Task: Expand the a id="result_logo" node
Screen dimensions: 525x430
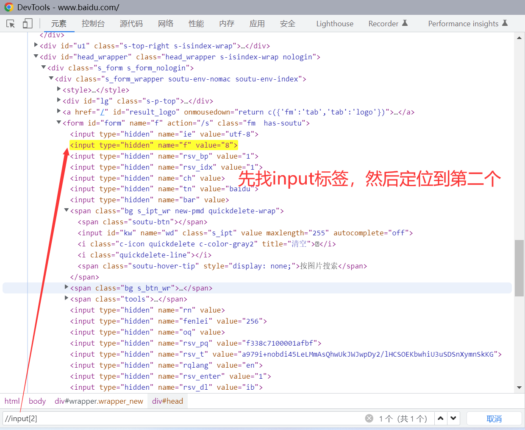Action: 59,111
